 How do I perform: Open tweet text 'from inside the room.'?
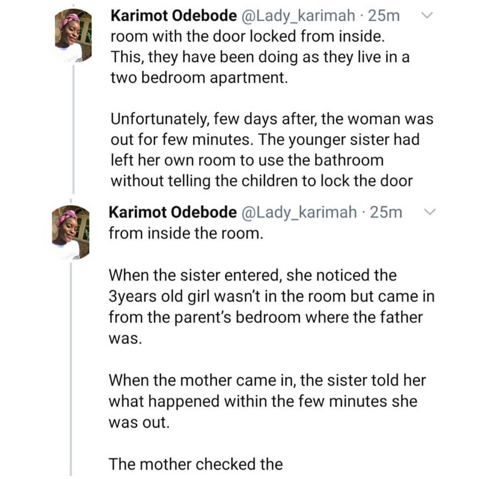(186, 233)
